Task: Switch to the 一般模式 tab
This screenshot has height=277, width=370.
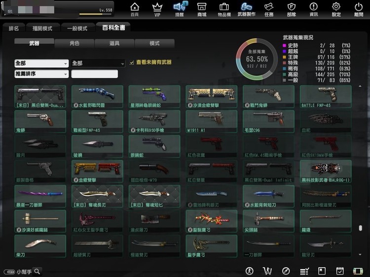Action: pyautogui.click(x=77, y=28)
